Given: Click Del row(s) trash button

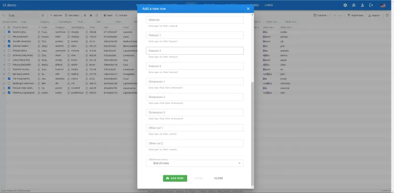Looking at the screenshot, I should (x=72, y=15).
